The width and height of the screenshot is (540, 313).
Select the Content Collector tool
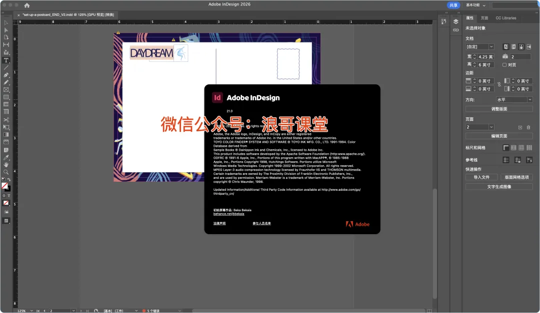[x=6, y=52]
